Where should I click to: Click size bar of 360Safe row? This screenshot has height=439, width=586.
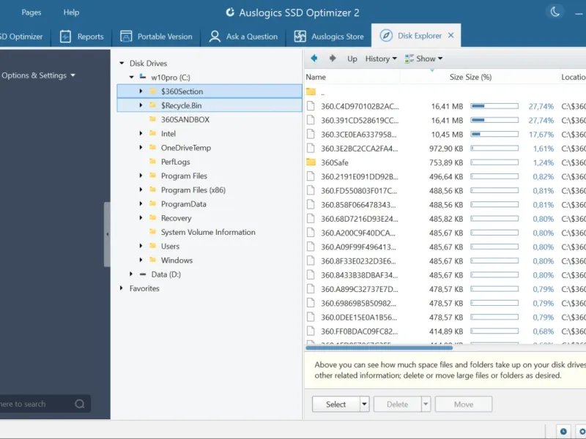click(494, 162)
